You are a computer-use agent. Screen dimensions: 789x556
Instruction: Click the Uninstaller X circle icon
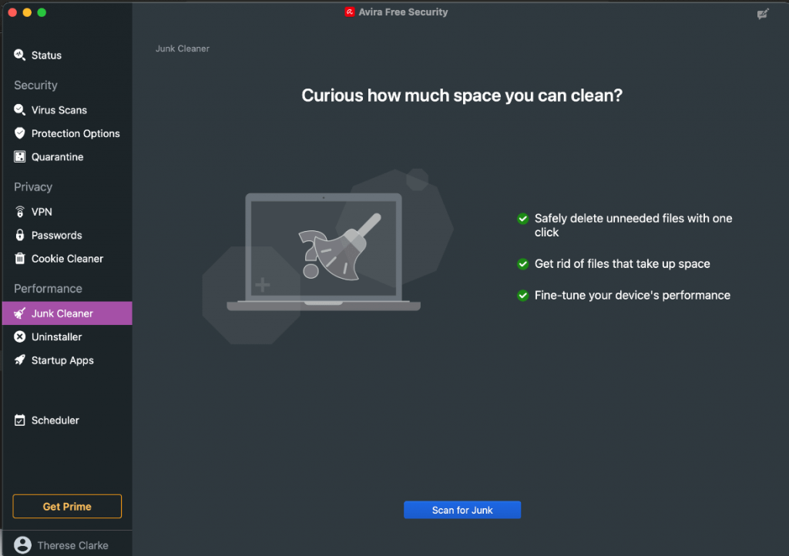pyautogui.click(x=19, y=337)
